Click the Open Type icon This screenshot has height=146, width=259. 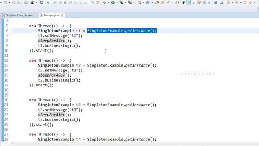coord(157,2)
